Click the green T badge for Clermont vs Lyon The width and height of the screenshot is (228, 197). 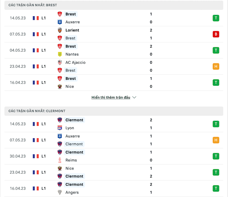[216, 124]
